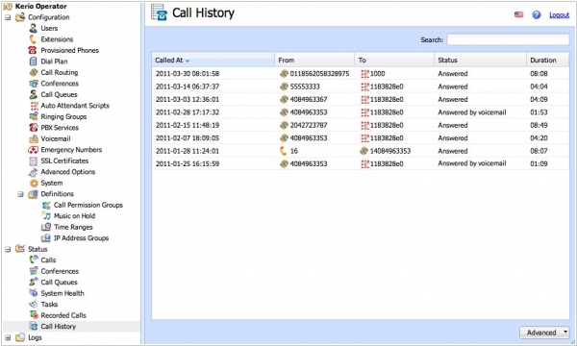The image size is (577, 346).
Task: Select the Call Permission Groups icon
Action: click(46, 205)
